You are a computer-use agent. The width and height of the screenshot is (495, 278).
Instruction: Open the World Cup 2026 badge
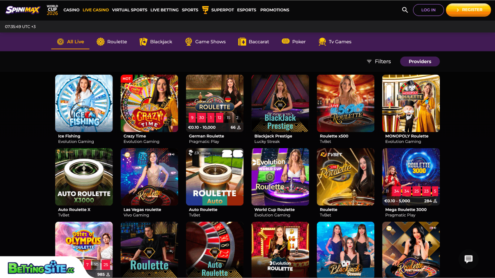point(52,10)
